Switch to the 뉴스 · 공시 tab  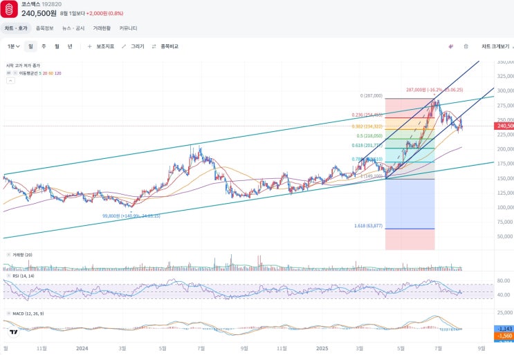pyautogui.click(x=73, y=28)
